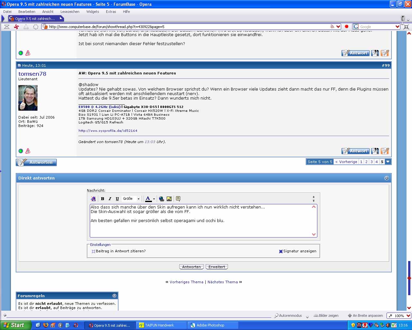Open the Hilfe menu
This screenshot has width=412, height=330.
pos(126,12)
